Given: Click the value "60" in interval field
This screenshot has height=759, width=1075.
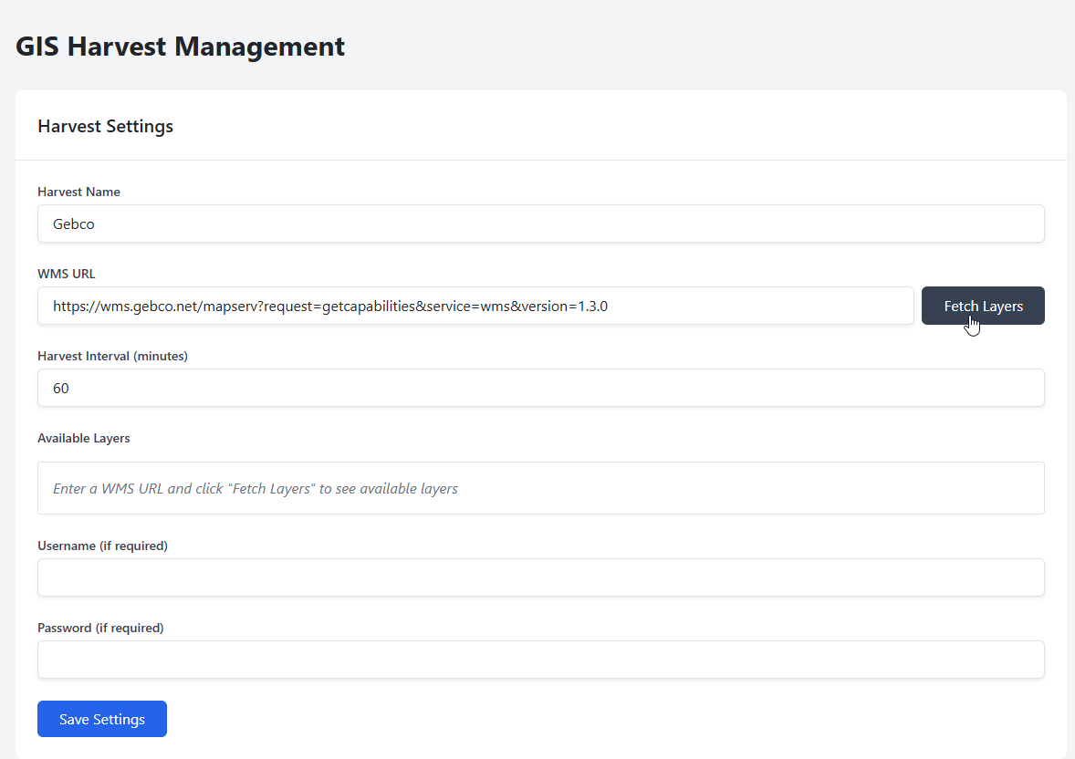Looking at the screenshot, I should point(61,388).
